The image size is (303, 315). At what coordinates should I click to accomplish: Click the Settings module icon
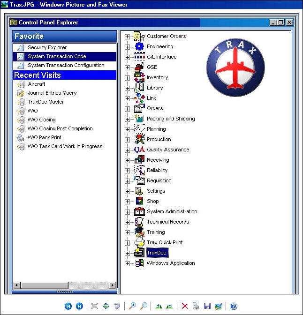coord(139,191)
